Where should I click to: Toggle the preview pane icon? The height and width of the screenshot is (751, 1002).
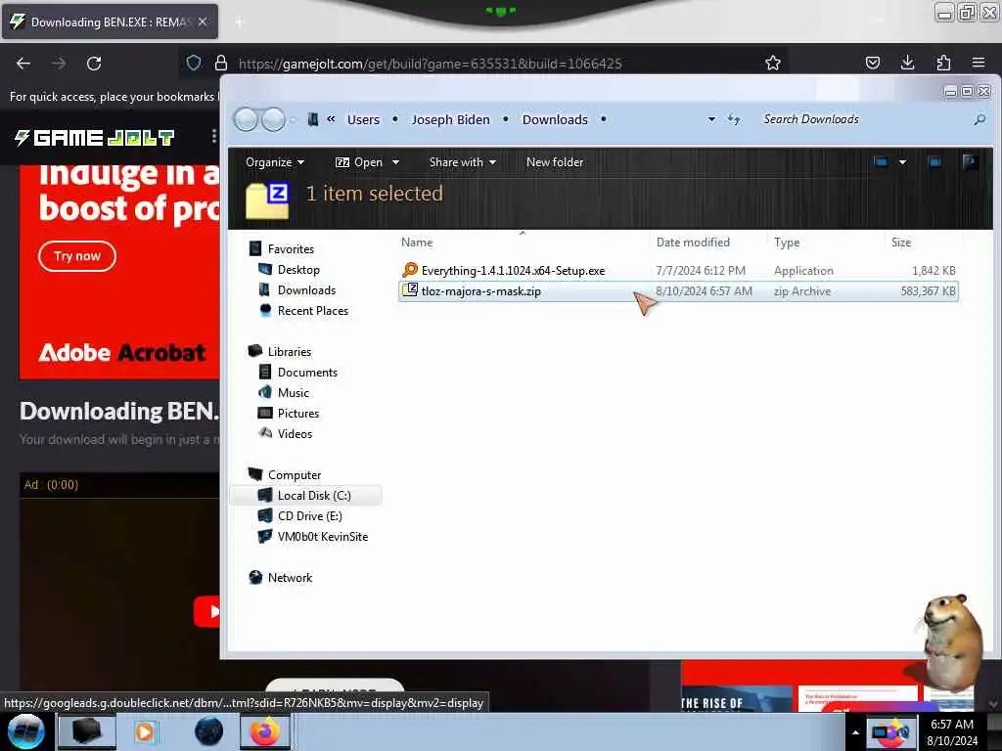[934, 162]
